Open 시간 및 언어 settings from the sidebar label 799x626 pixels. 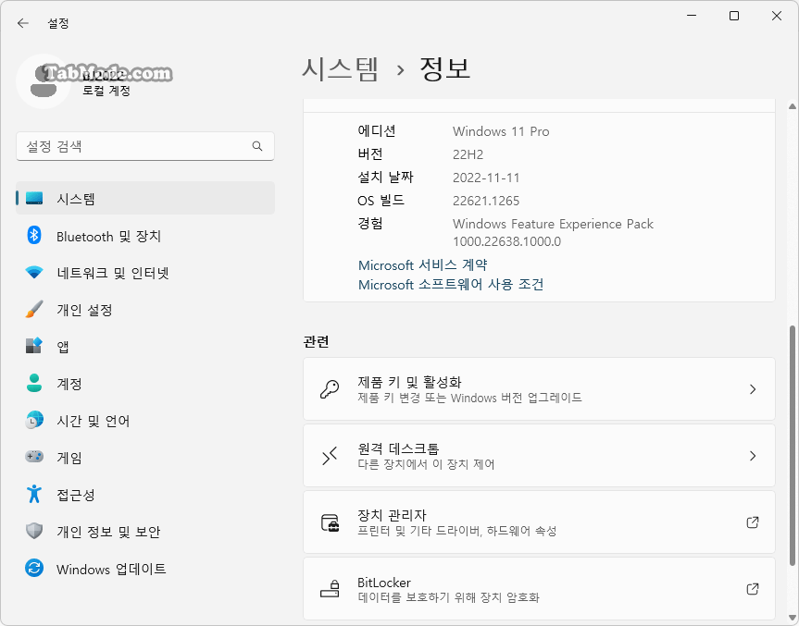[x=94, y=421]
